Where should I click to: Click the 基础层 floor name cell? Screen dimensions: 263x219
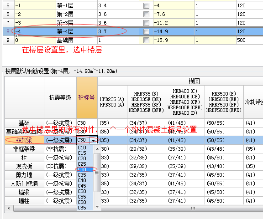pos(77,40)
